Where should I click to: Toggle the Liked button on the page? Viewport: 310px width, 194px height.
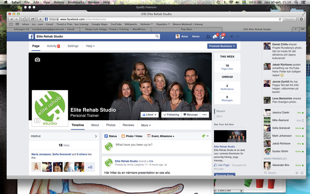click(150, 115)
